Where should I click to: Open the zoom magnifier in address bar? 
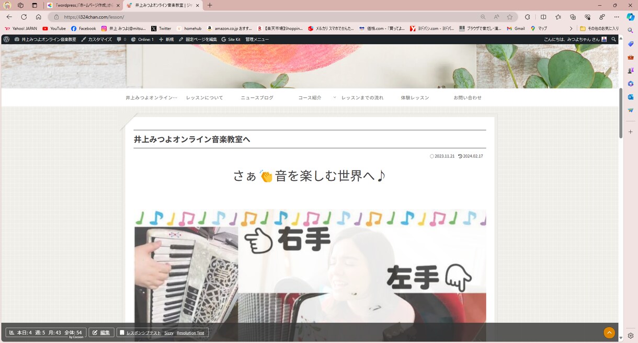click(x=483, y=17)
